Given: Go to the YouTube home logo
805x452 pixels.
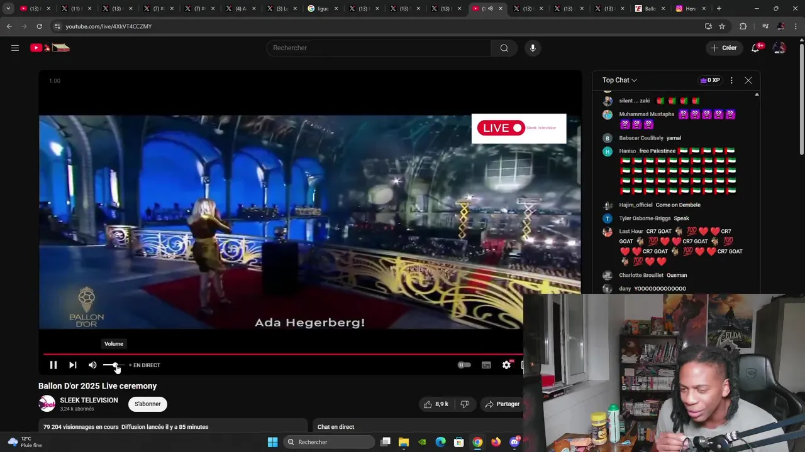Looking at the screenshot, I should pyautogui.click(x=50, y=48).
